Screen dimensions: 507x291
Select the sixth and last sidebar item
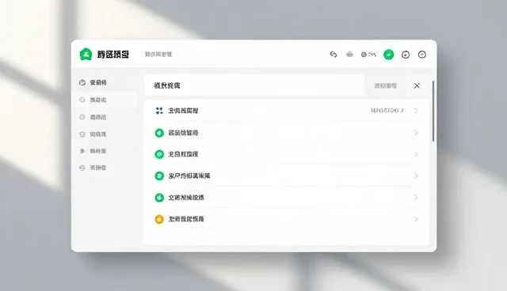pos(105,168)
